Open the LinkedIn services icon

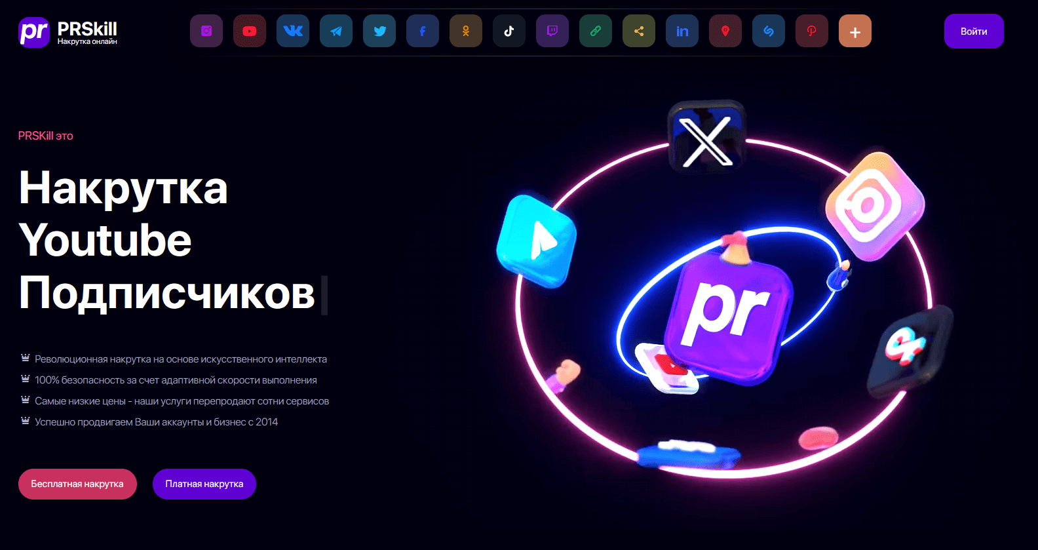682,31
